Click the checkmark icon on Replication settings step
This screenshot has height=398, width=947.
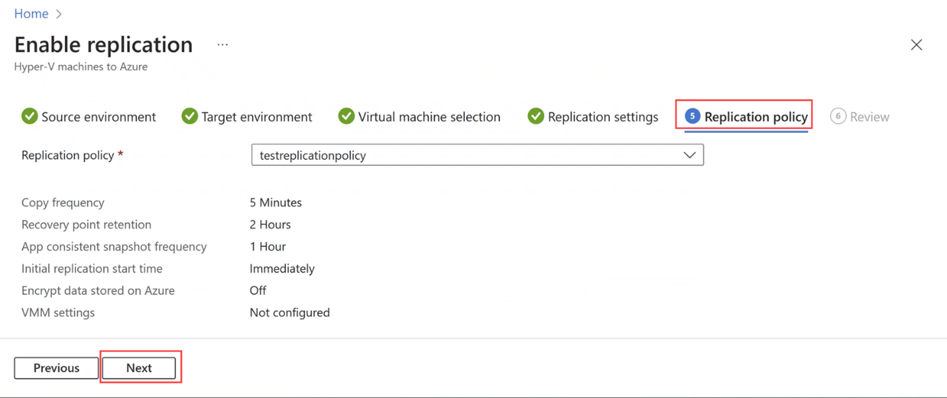[x=535, y=116]
